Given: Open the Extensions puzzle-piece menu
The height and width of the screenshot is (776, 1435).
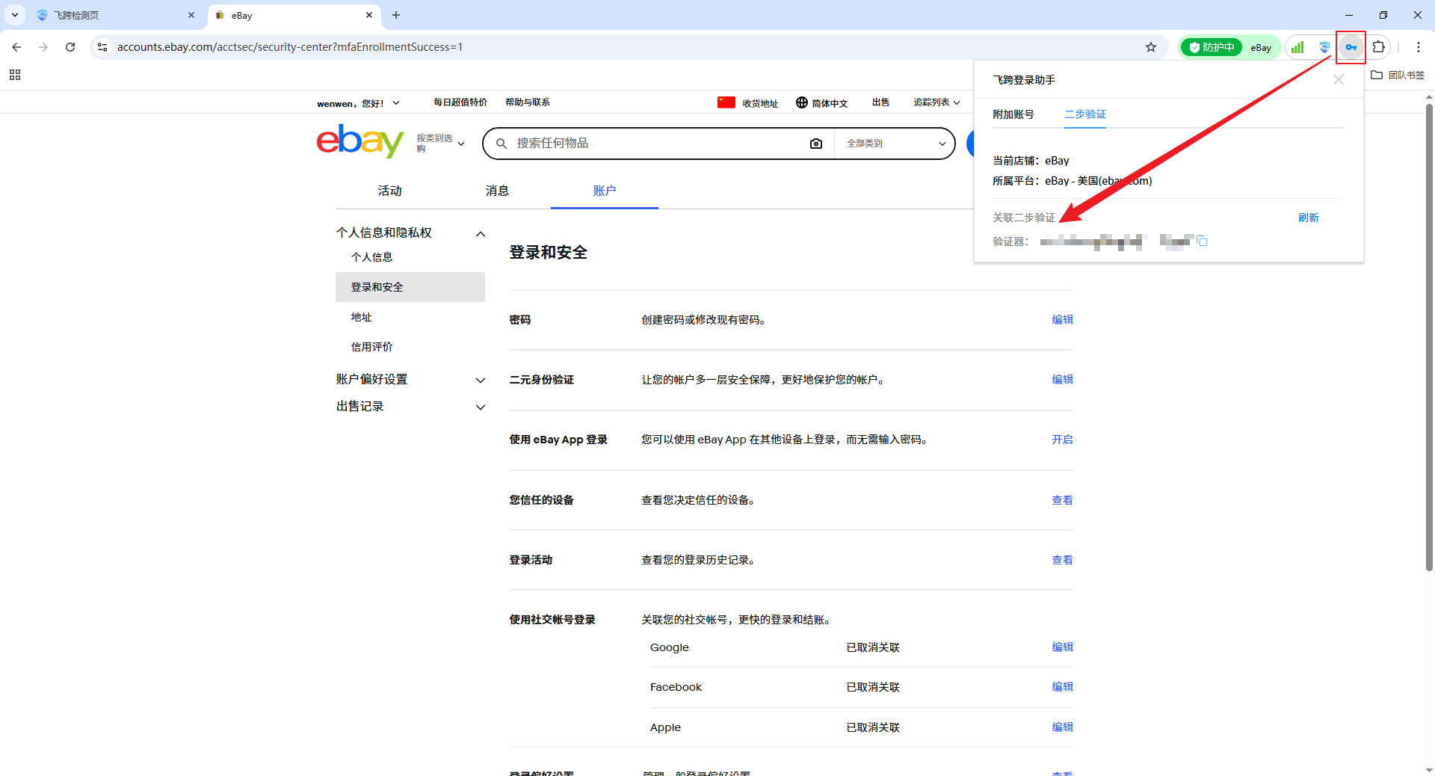Looking at the screenshot, I should (1379, 47).
